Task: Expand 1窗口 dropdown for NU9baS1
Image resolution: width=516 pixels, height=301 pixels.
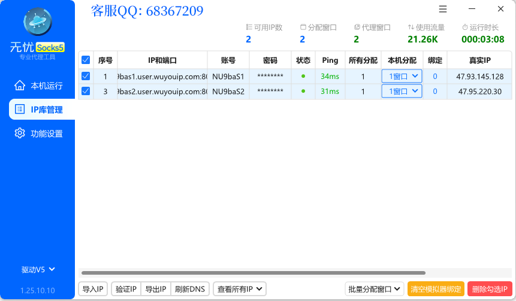Action: coord(402,76)
